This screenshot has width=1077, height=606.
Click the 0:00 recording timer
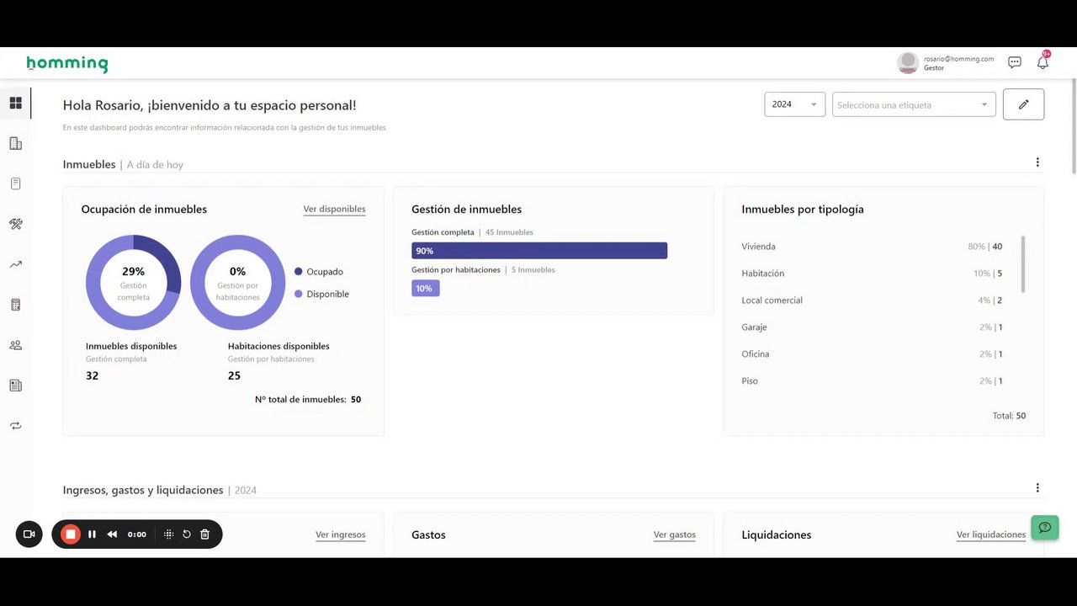coord(137,534)
